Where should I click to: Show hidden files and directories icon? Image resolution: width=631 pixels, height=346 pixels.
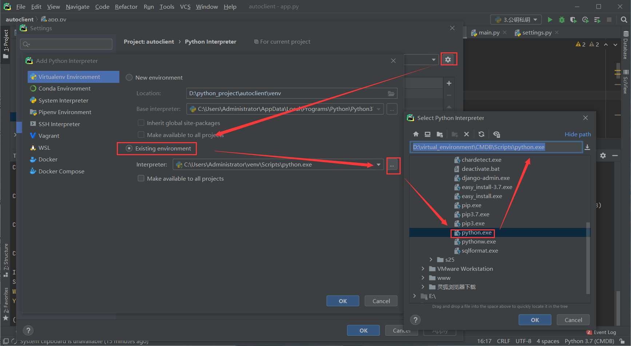pyautogui.click(x=496, y=134)
